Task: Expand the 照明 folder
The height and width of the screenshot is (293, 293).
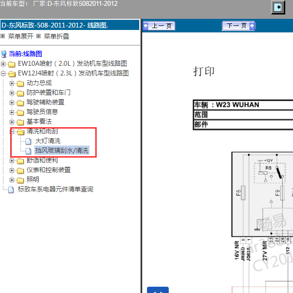Action: point(12,180)
